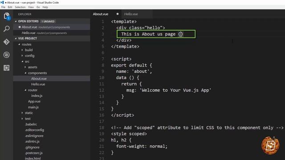Collapse the components folder
This screenshot has width=285, height=160.
(x=25, y=73)
